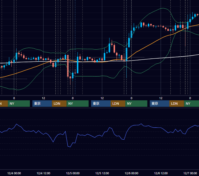The width and height of the screenshot is (199, 176).
Task: Select the upper green Bollinger band line
Action: point(89,49)
